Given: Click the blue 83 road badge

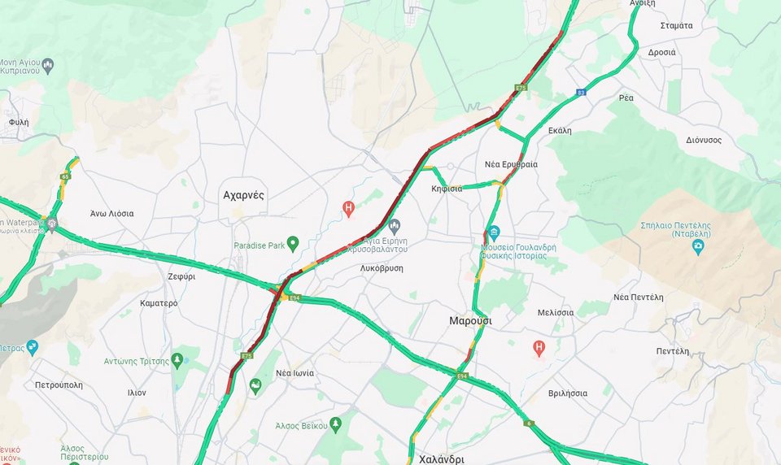Looking at the screenshot, I should (x=581, y=92).
